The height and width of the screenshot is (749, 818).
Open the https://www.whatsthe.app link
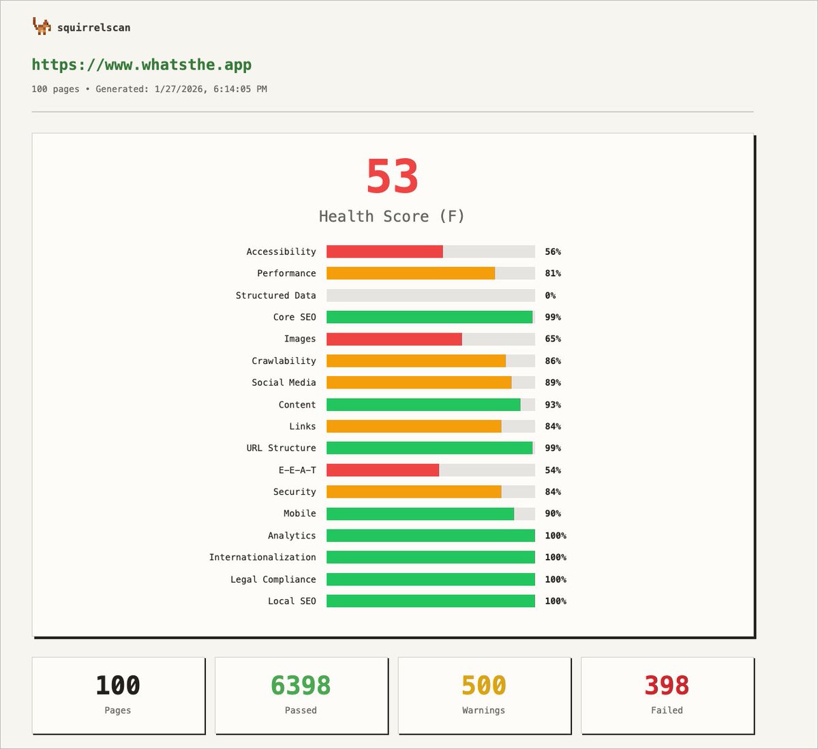pos(142,65)
